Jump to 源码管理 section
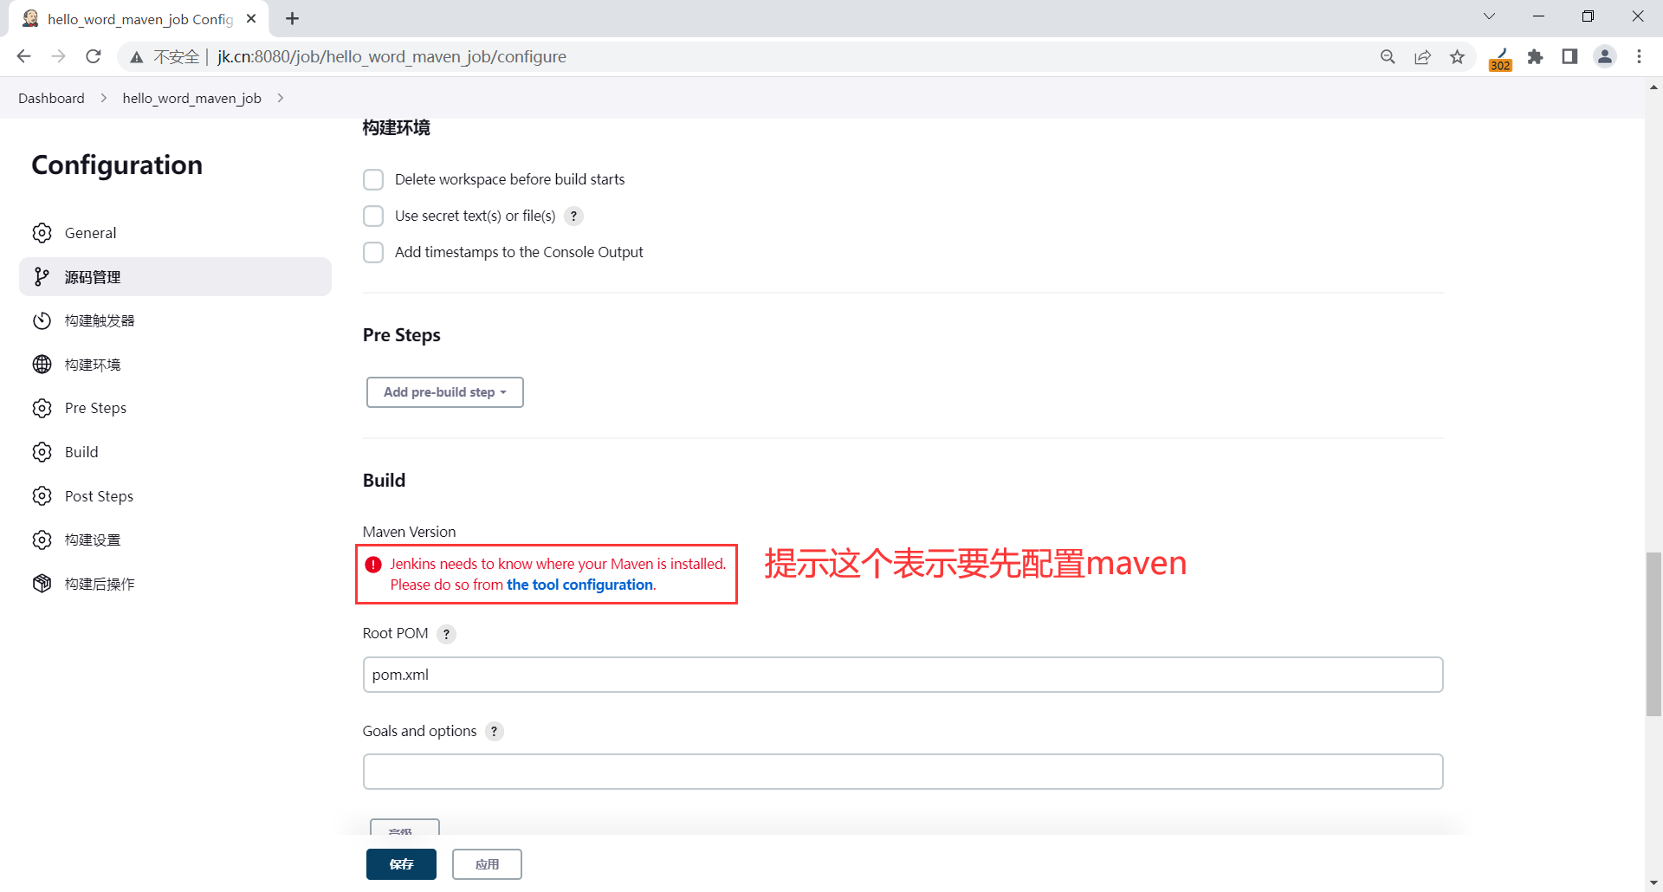Screen dimensions: 1663x892 (175, 276)
